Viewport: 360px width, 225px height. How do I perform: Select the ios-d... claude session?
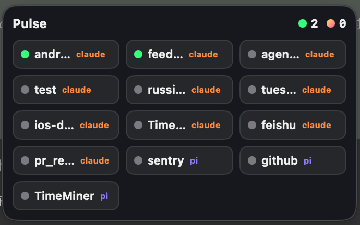tap(66, 125)
